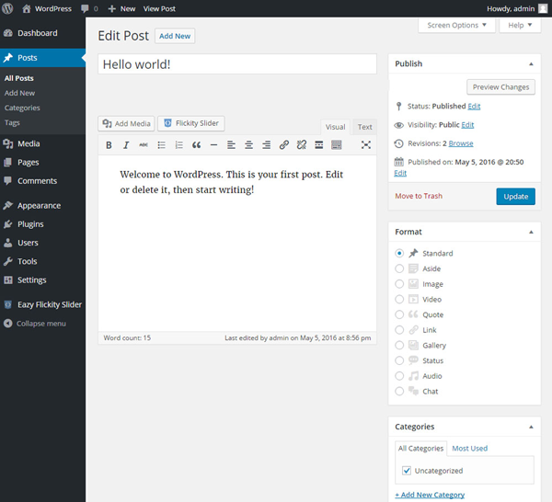Open the comments bubble in the admin bar
The height and width of the screenshot is (502, 552).
click(89, 8)
